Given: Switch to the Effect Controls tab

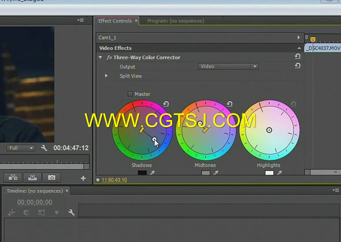Looking at the screenshot, I should tap(115, 21).
